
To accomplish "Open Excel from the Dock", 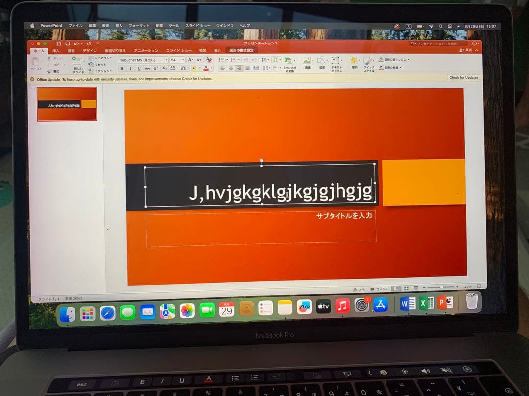I will tap(426, 304).
